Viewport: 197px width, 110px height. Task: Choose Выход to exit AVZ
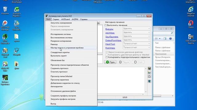coord(71,104)
